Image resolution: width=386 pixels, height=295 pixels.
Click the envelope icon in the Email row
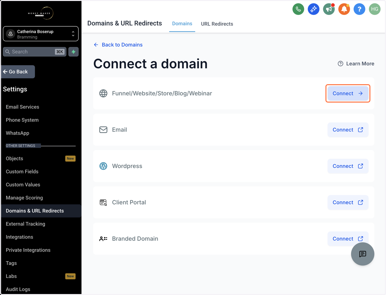103,130
